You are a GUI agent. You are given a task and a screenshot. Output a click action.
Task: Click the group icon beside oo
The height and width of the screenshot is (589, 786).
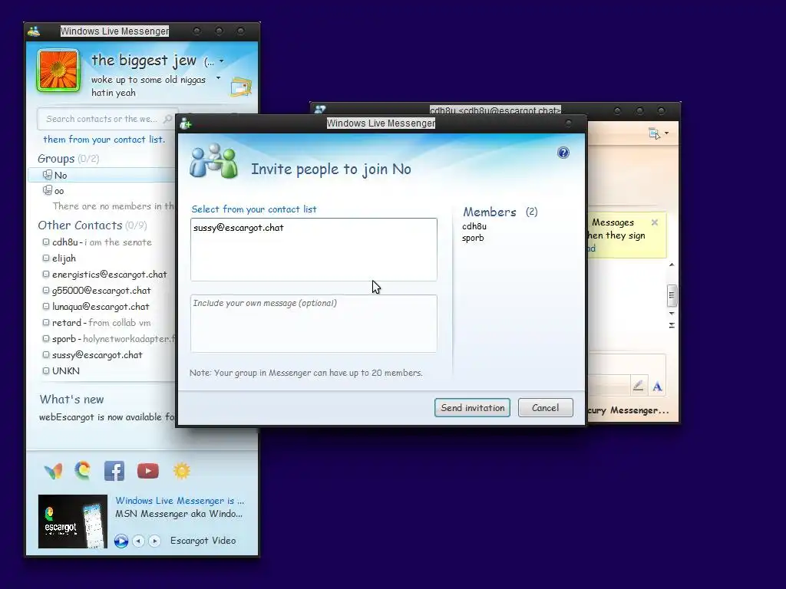(x=47, y=190)
